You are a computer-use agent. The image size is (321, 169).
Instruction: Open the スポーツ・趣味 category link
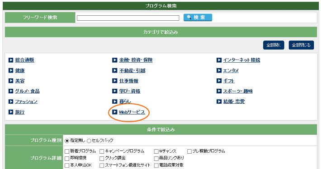[238, 91]
